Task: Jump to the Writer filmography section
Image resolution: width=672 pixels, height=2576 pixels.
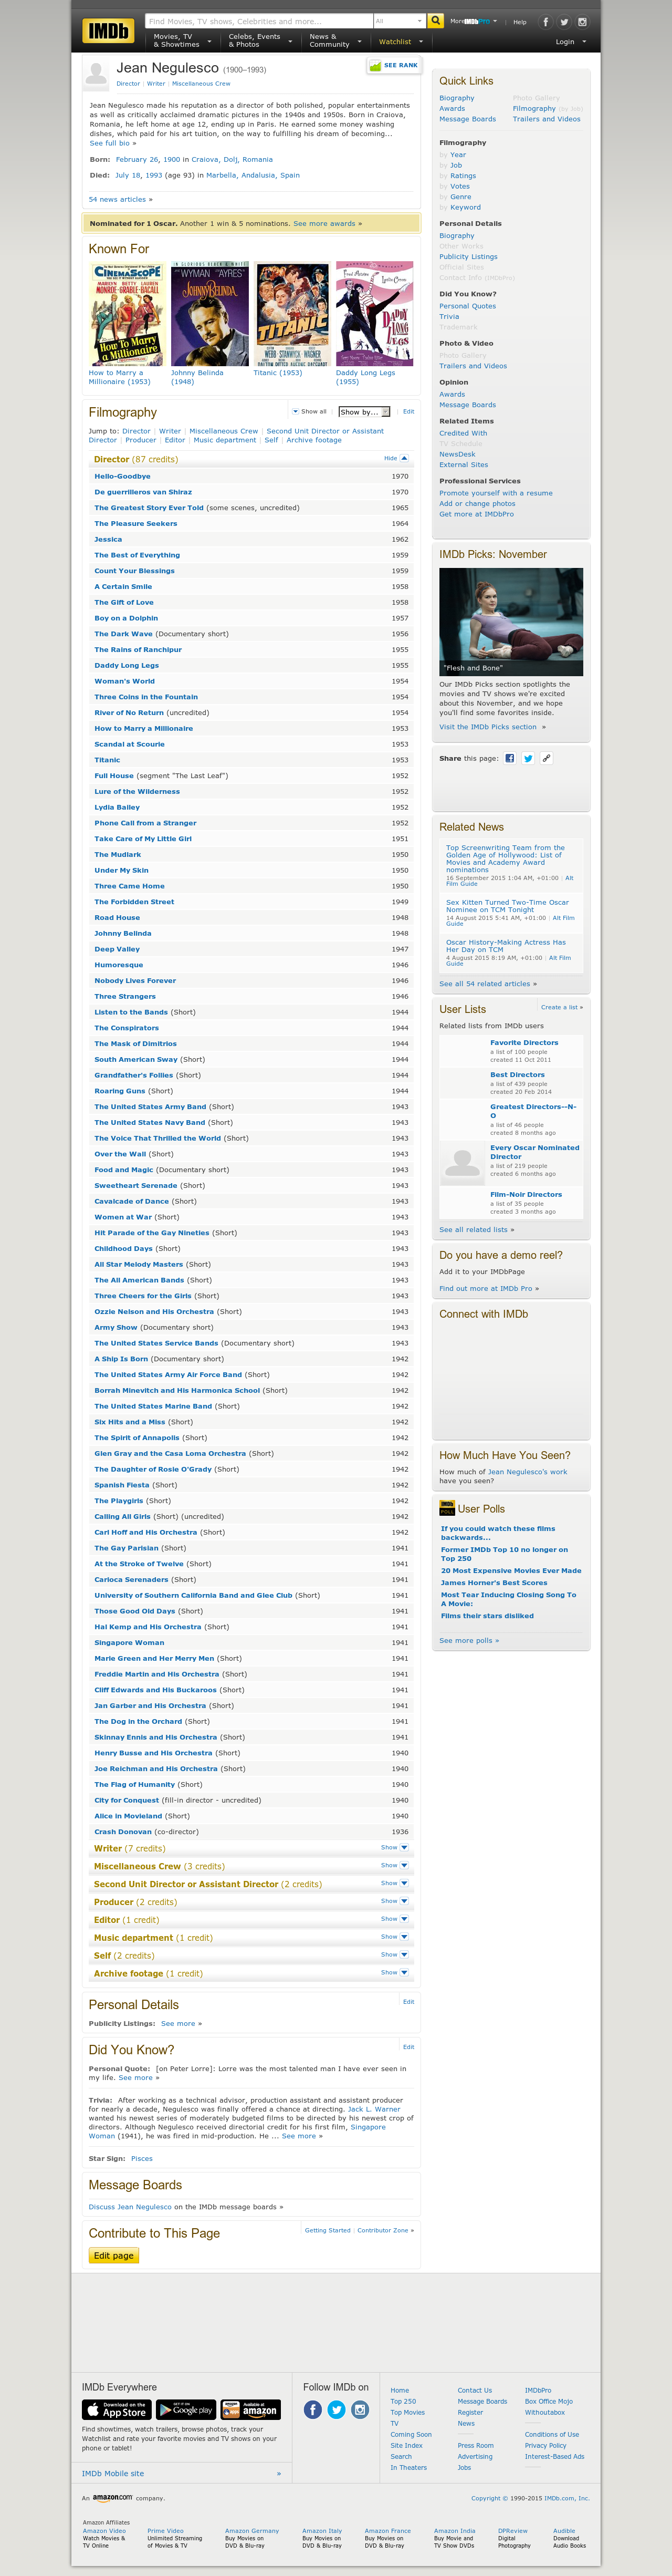Action: (170, 431)
